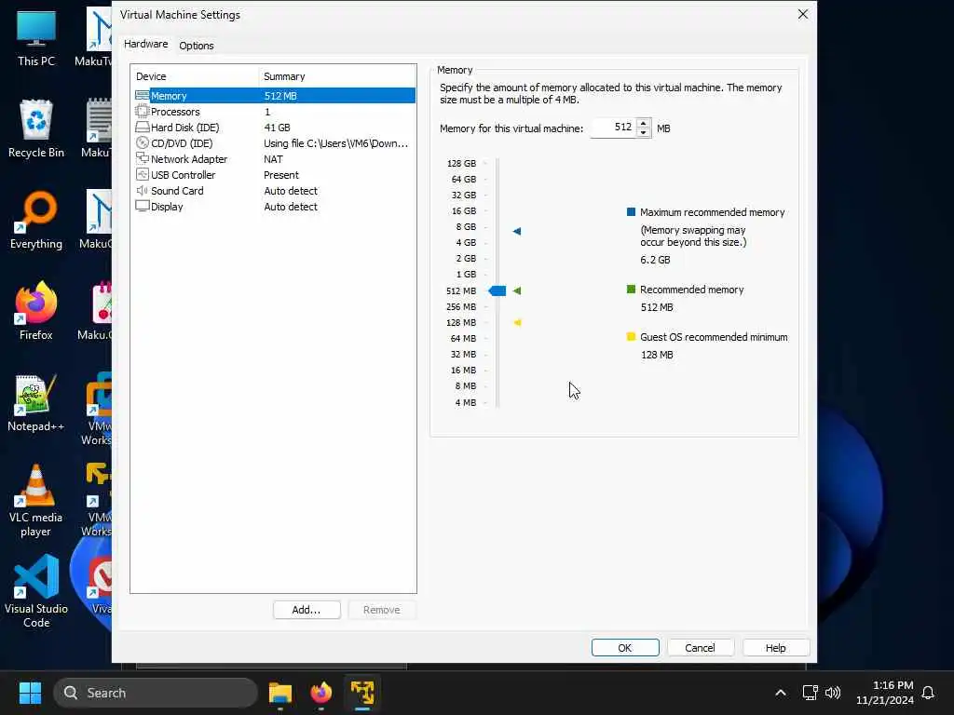
Task: Select the Sound Card speaker icon
Action: click(142, 190)
